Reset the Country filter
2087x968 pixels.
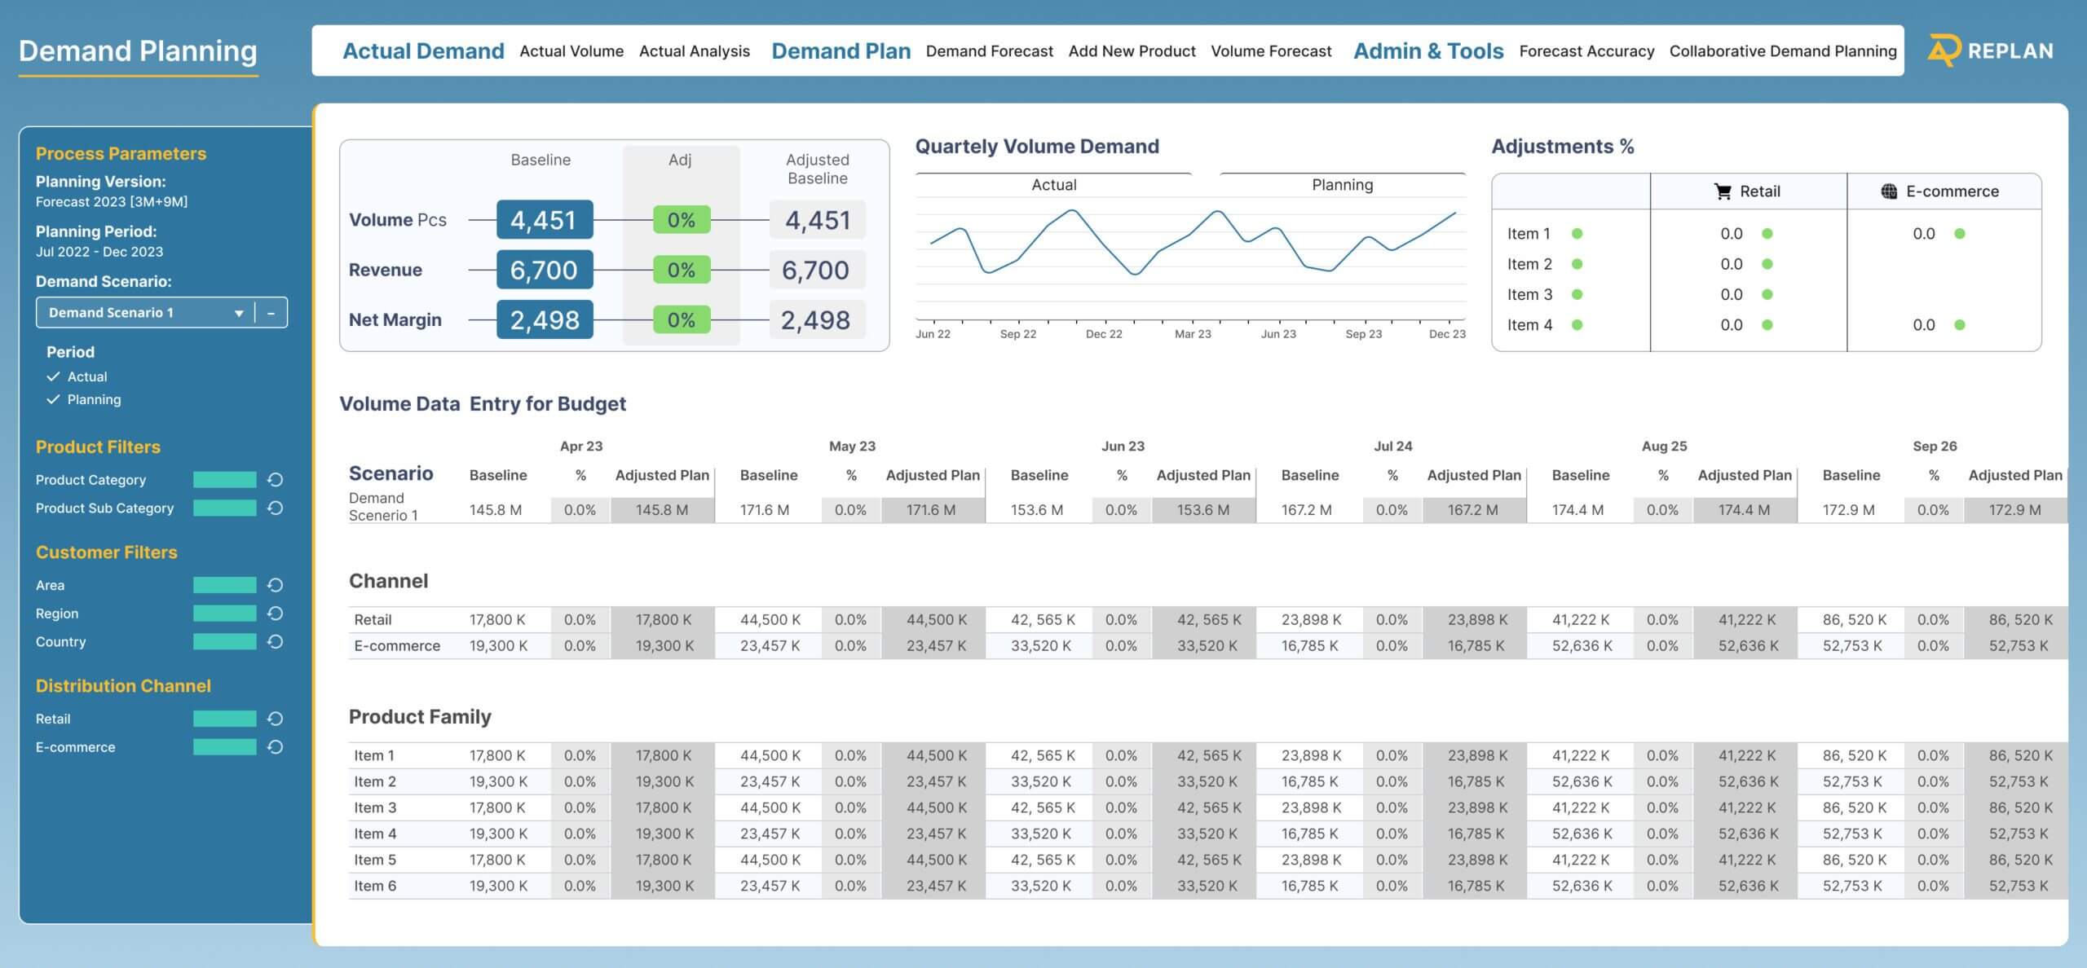click(276, 642)
